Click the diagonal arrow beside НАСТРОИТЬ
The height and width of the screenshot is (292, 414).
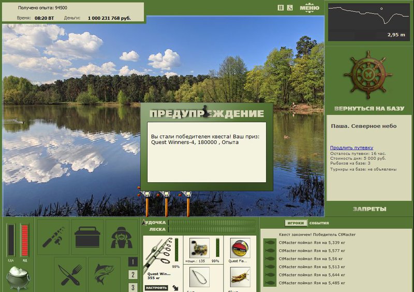(x=175, y=288)
